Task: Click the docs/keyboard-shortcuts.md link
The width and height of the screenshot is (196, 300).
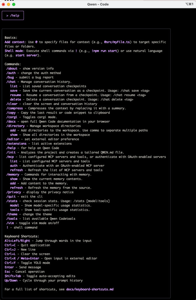Action: (x=90, y=289)
